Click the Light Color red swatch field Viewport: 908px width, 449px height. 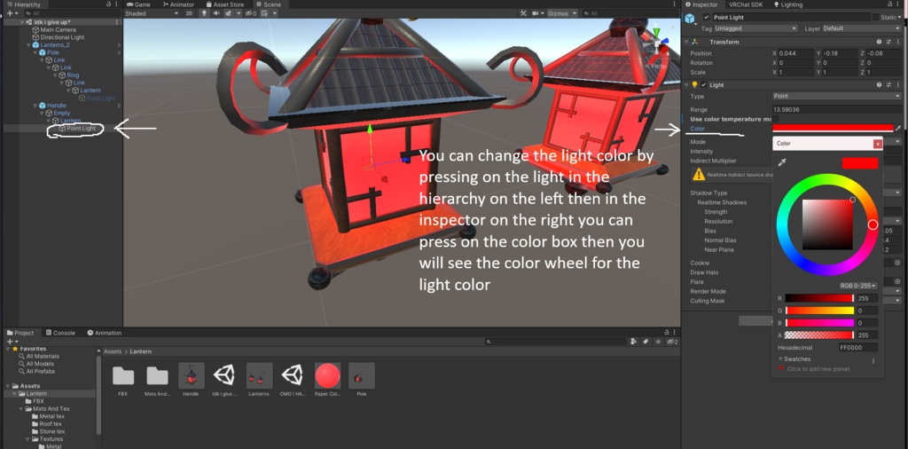click(833, 128)
